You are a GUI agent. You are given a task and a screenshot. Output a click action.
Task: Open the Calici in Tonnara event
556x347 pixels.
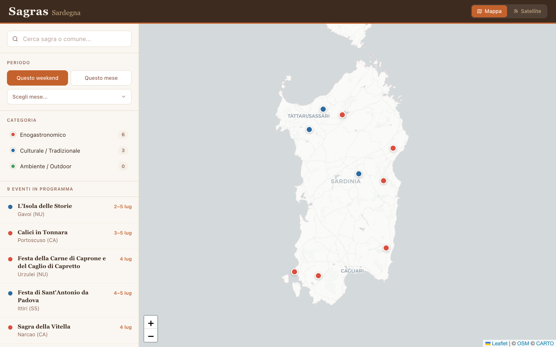coord(69,236)
